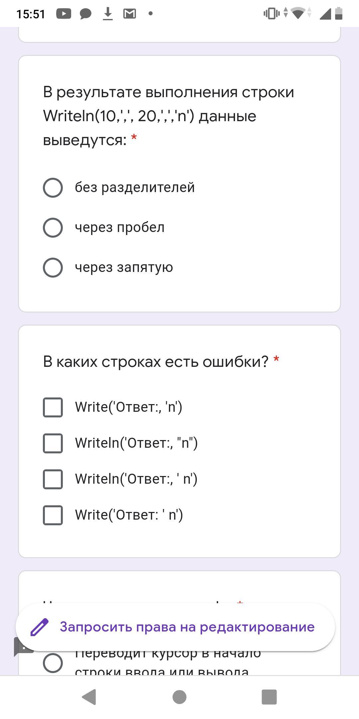Check the Writeln('Ответ:, ' n') box
The height and width of the screenshot is (719, 359).
tap(53, 479)
